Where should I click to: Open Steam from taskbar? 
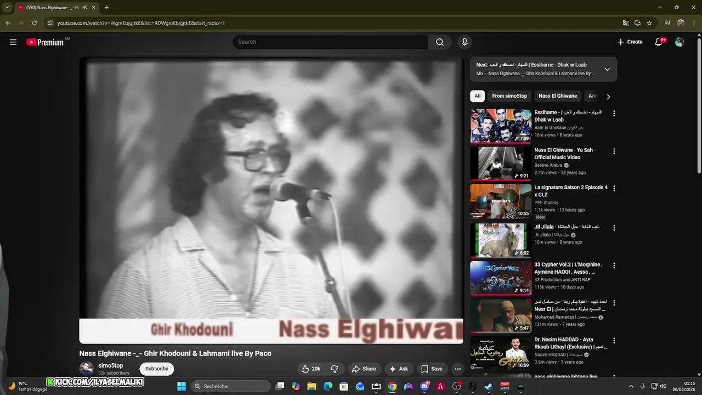click(489, 386)
